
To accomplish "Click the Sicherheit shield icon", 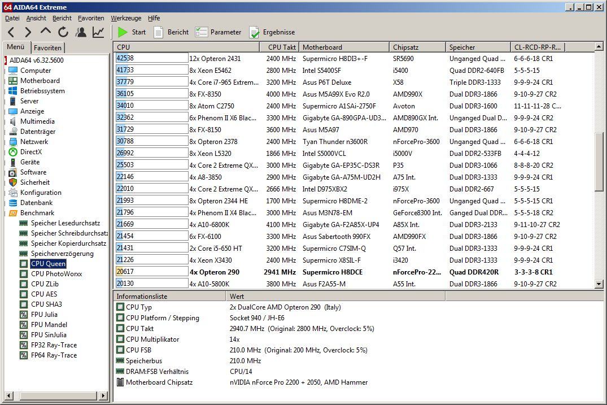I will click(x=13, y=182).
